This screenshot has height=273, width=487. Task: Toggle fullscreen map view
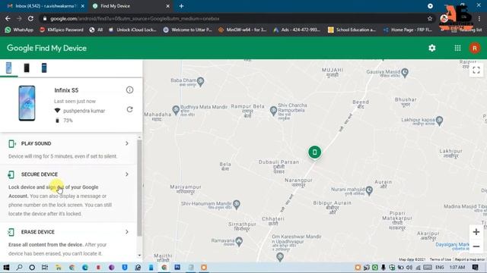pyautogui.click(x=476, y=71)
